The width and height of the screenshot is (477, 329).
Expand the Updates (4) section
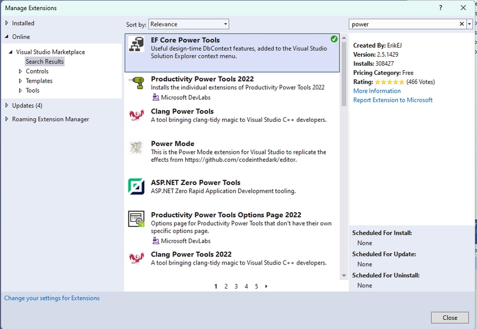tap(7, 106)
